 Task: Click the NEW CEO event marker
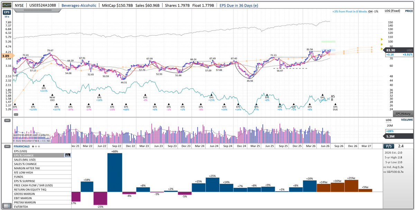[x=52, y=98]
